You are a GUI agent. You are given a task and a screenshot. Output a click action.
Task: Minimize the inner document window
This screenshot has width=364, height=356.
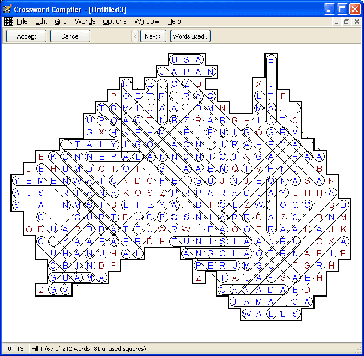click(337, 21)
